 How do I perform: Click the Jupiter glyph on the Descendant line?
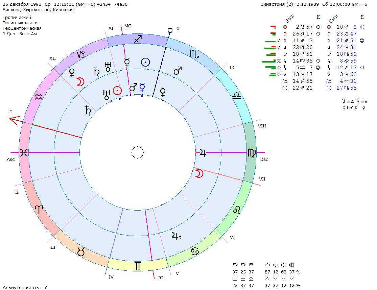pos(203,153)
